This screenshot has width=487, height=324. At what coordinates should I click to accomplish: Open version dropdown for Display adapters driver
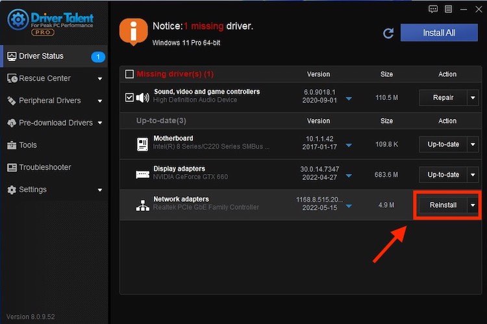pyautogui.click(x=349, y=176)
